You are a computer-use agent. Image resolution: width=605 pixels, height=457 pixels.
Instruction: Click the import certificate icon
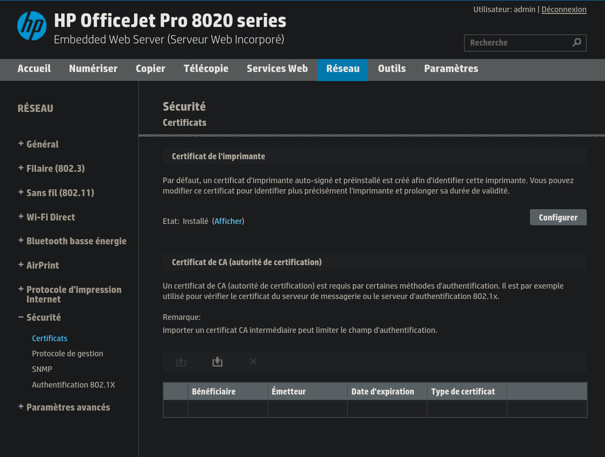217,362
